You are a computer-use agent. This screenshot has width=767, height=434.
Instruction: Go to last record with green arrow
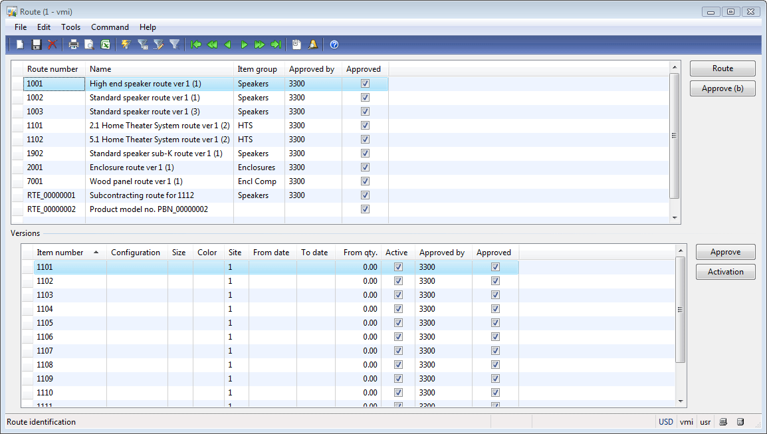pyautogui.click(x=276, y=45)
